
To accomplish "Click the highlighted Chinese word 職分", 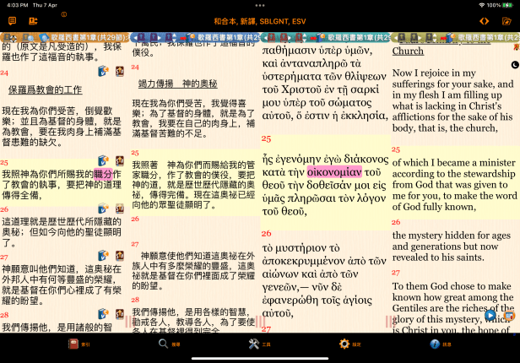I will click(103, 173).
